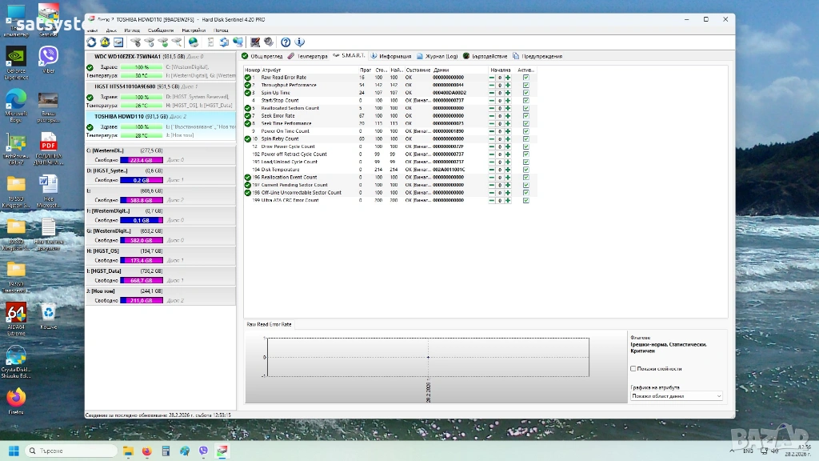Viewport: 819px width, 461px height.
Task: Uncheck active box for Raw Read Error Rate
Action: click(525, 78)
